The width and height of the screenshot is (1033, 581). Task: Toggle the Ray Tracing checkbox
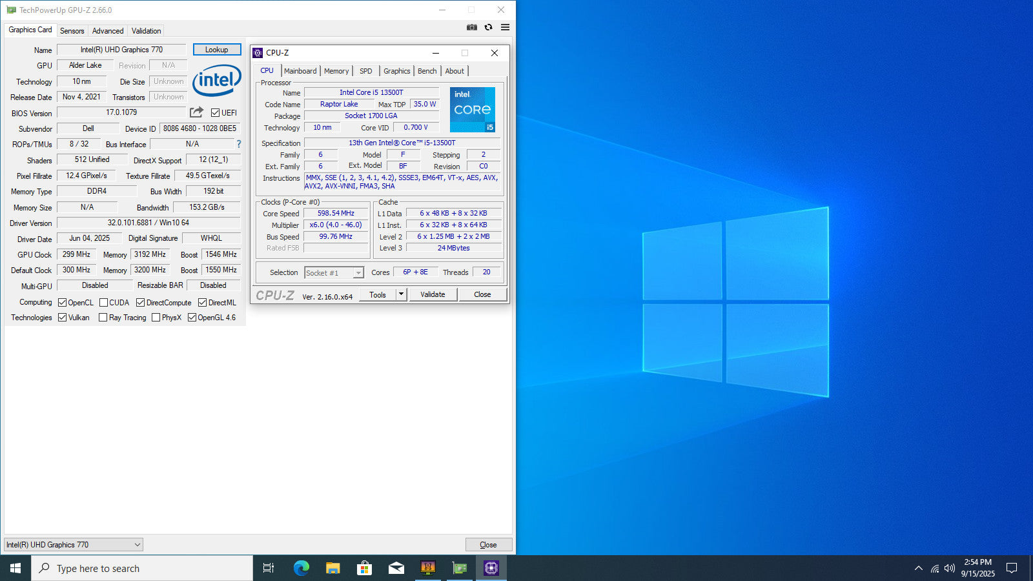(103, 317)
